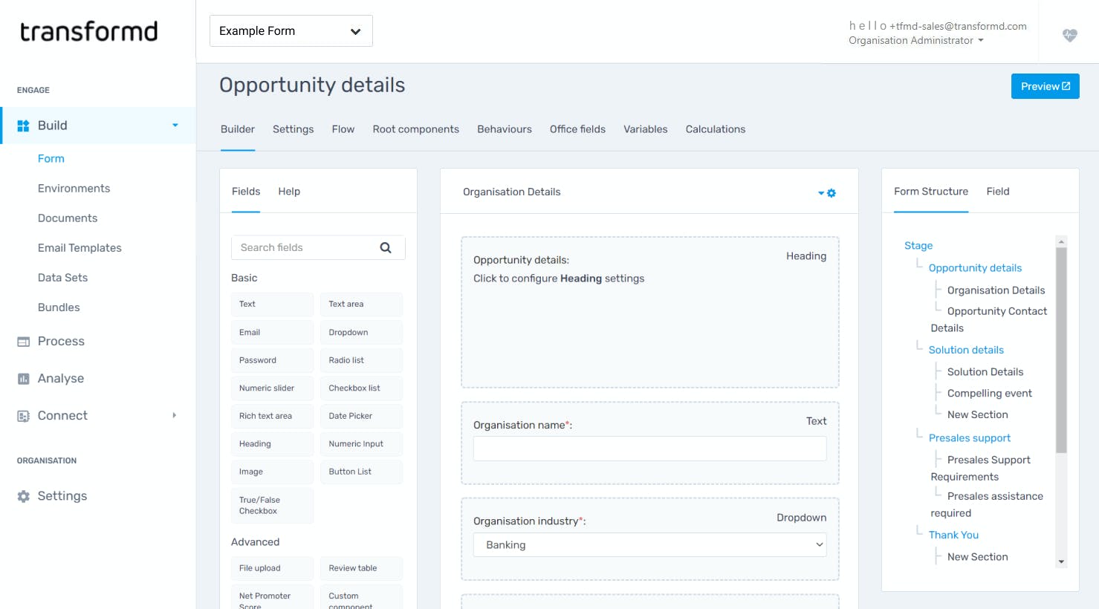This screenshot has height=609, width=1099.
Task: Open the Calculations tab
Action: [715, 129]
